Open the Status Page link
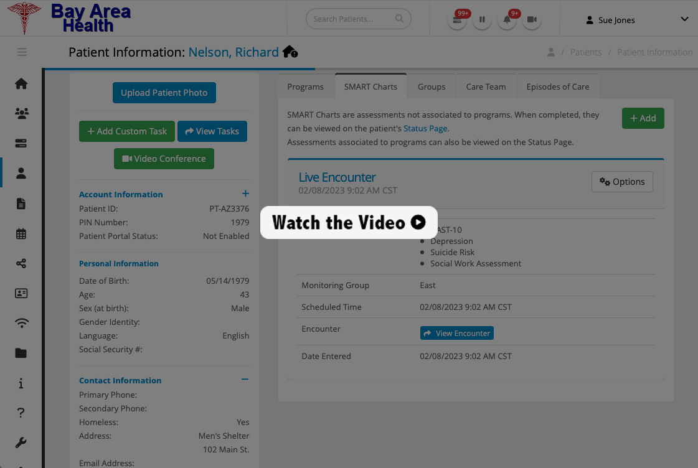The image size is (698, 468). (x=425, y=129)
